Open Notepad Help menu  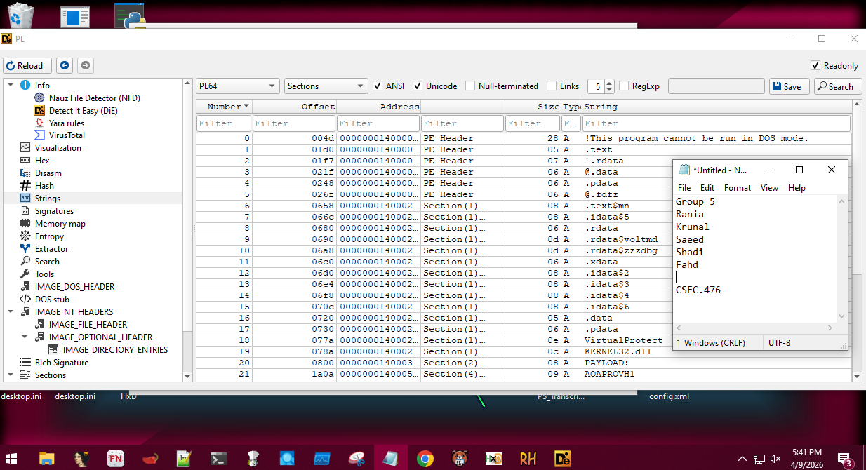pos(797,188)
